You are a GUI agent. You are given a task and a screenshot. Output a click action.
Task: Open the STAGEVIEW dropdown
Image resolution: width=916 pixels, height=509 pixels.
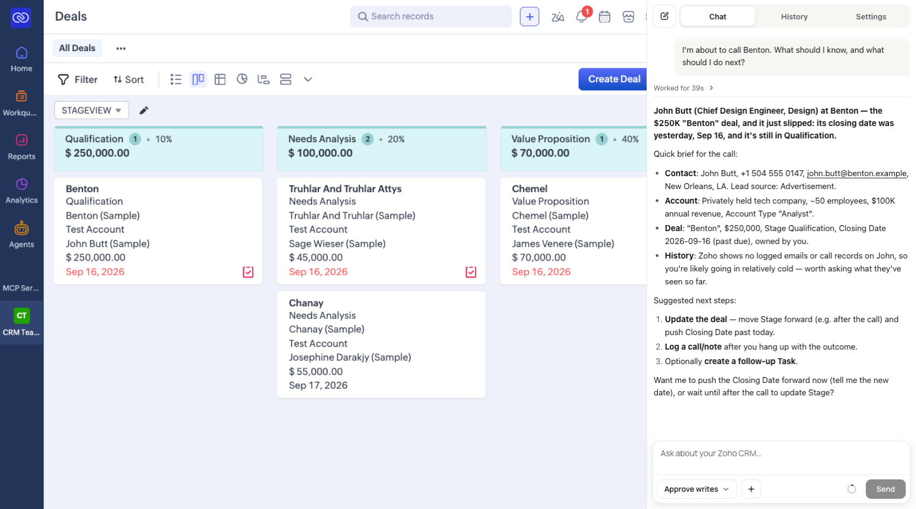pos(92,110)
